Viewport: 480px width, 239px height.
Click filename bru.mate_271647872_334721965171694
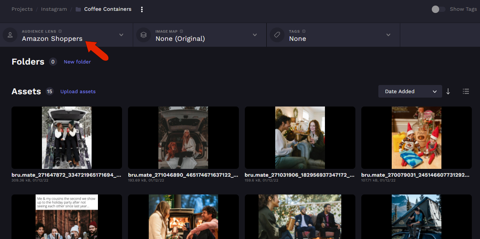click(66, 175)
